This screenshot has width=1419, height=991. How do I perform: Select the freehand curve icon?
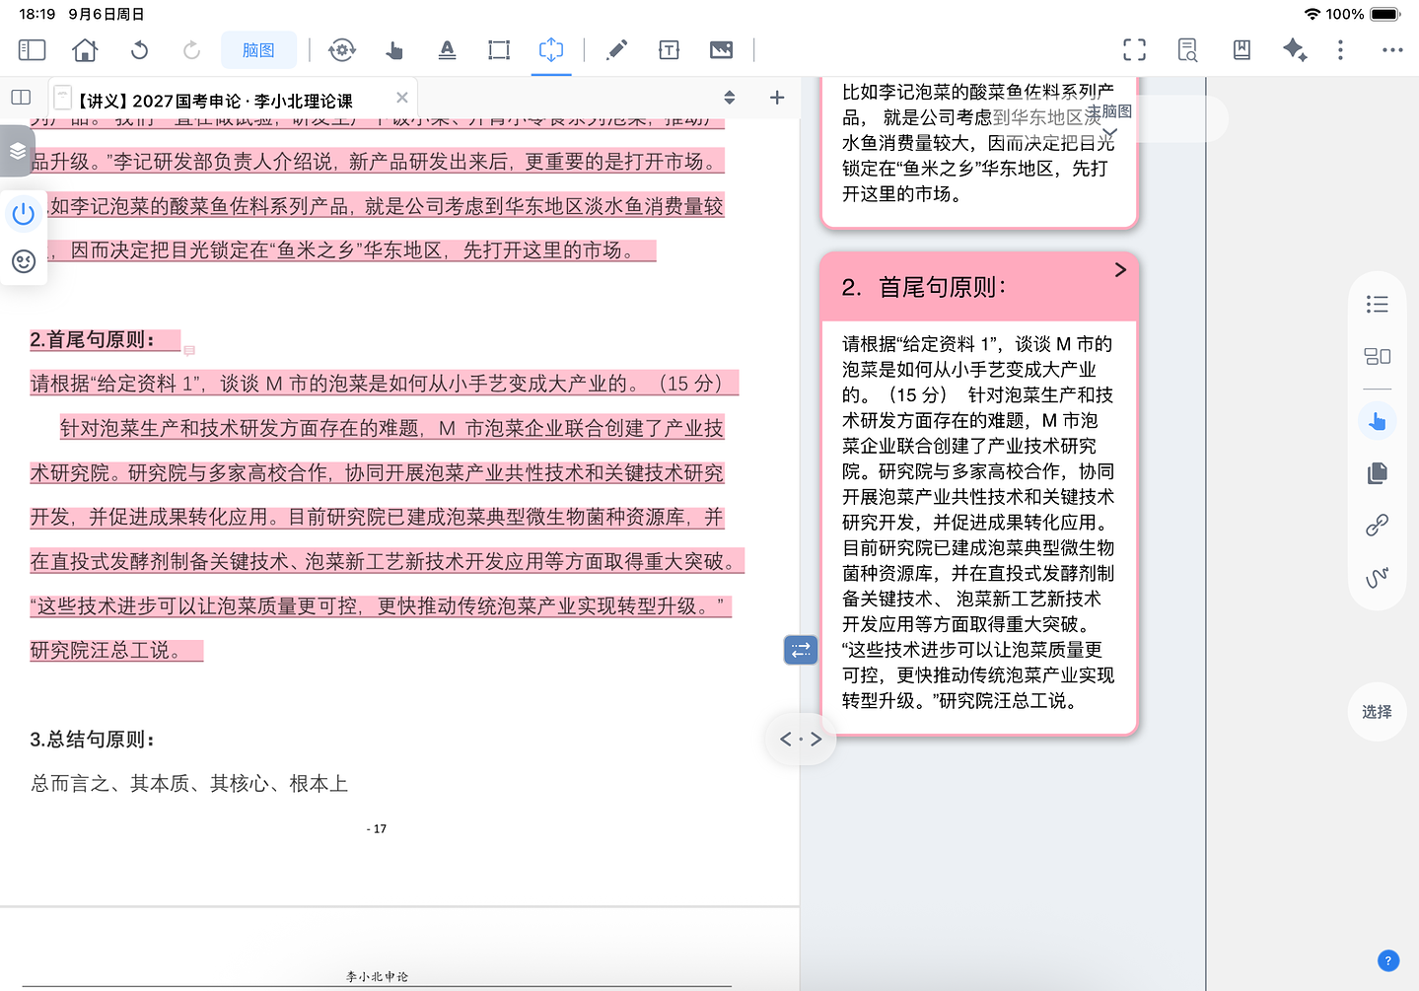(1378, 577)
